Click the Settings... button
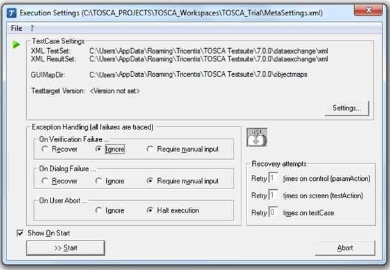The width and height of the screenshot is (390, 270). 346,108
